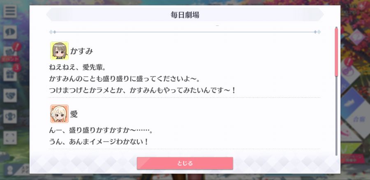
Task: Click the plus icon in top-right corner
Action: pos(362,6)
